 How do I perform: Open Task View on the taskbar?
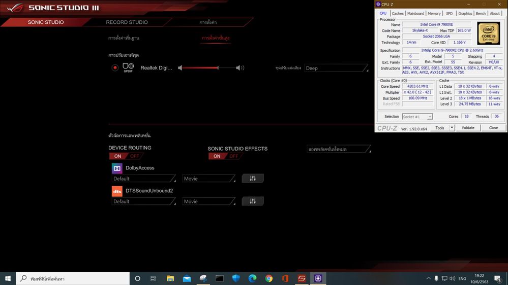[154, 278]
